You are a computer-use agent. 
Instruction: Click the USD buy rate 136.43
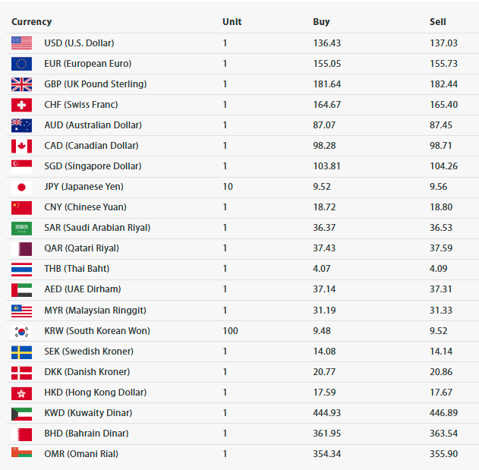coord(327,43)
